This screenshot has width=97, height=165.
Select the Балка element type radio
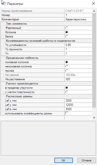[67, 36]
